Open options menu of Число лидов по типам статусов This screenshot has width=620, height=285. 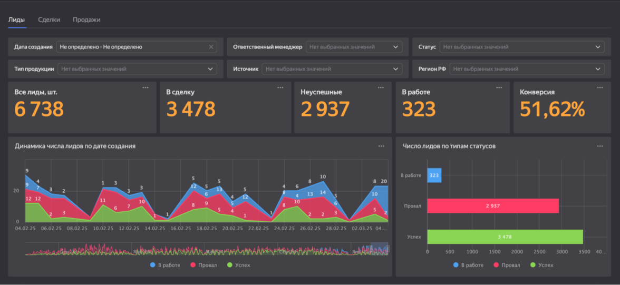[600, 146]
